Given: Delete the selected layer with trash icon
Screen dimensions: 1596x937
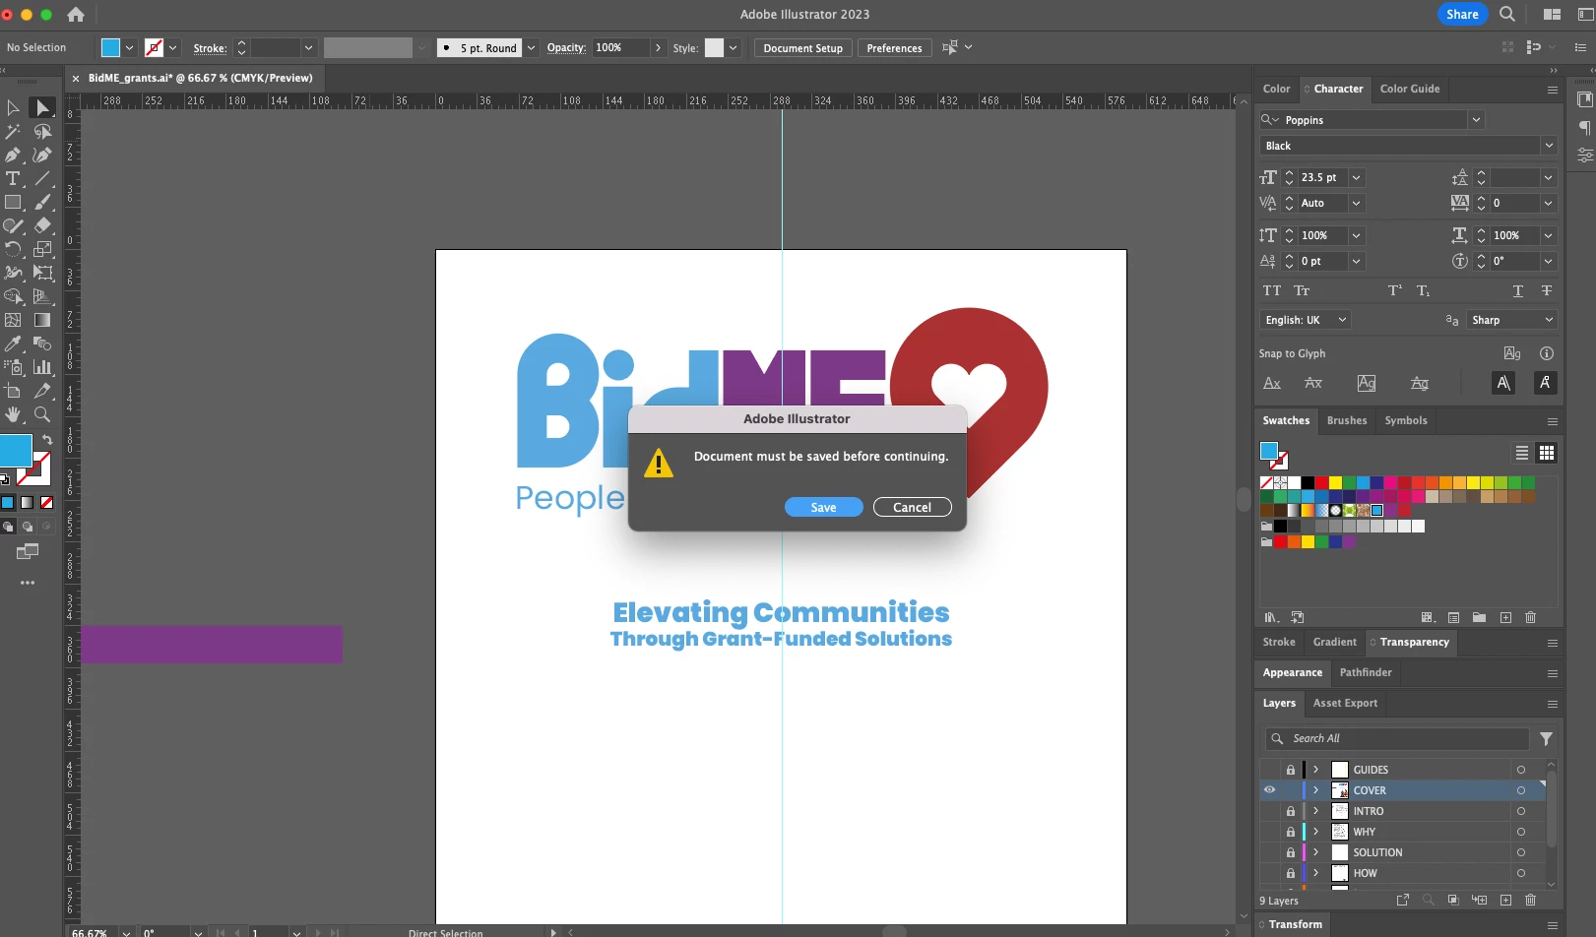Looking at the screenshot, I should (x=1530, y=900).
